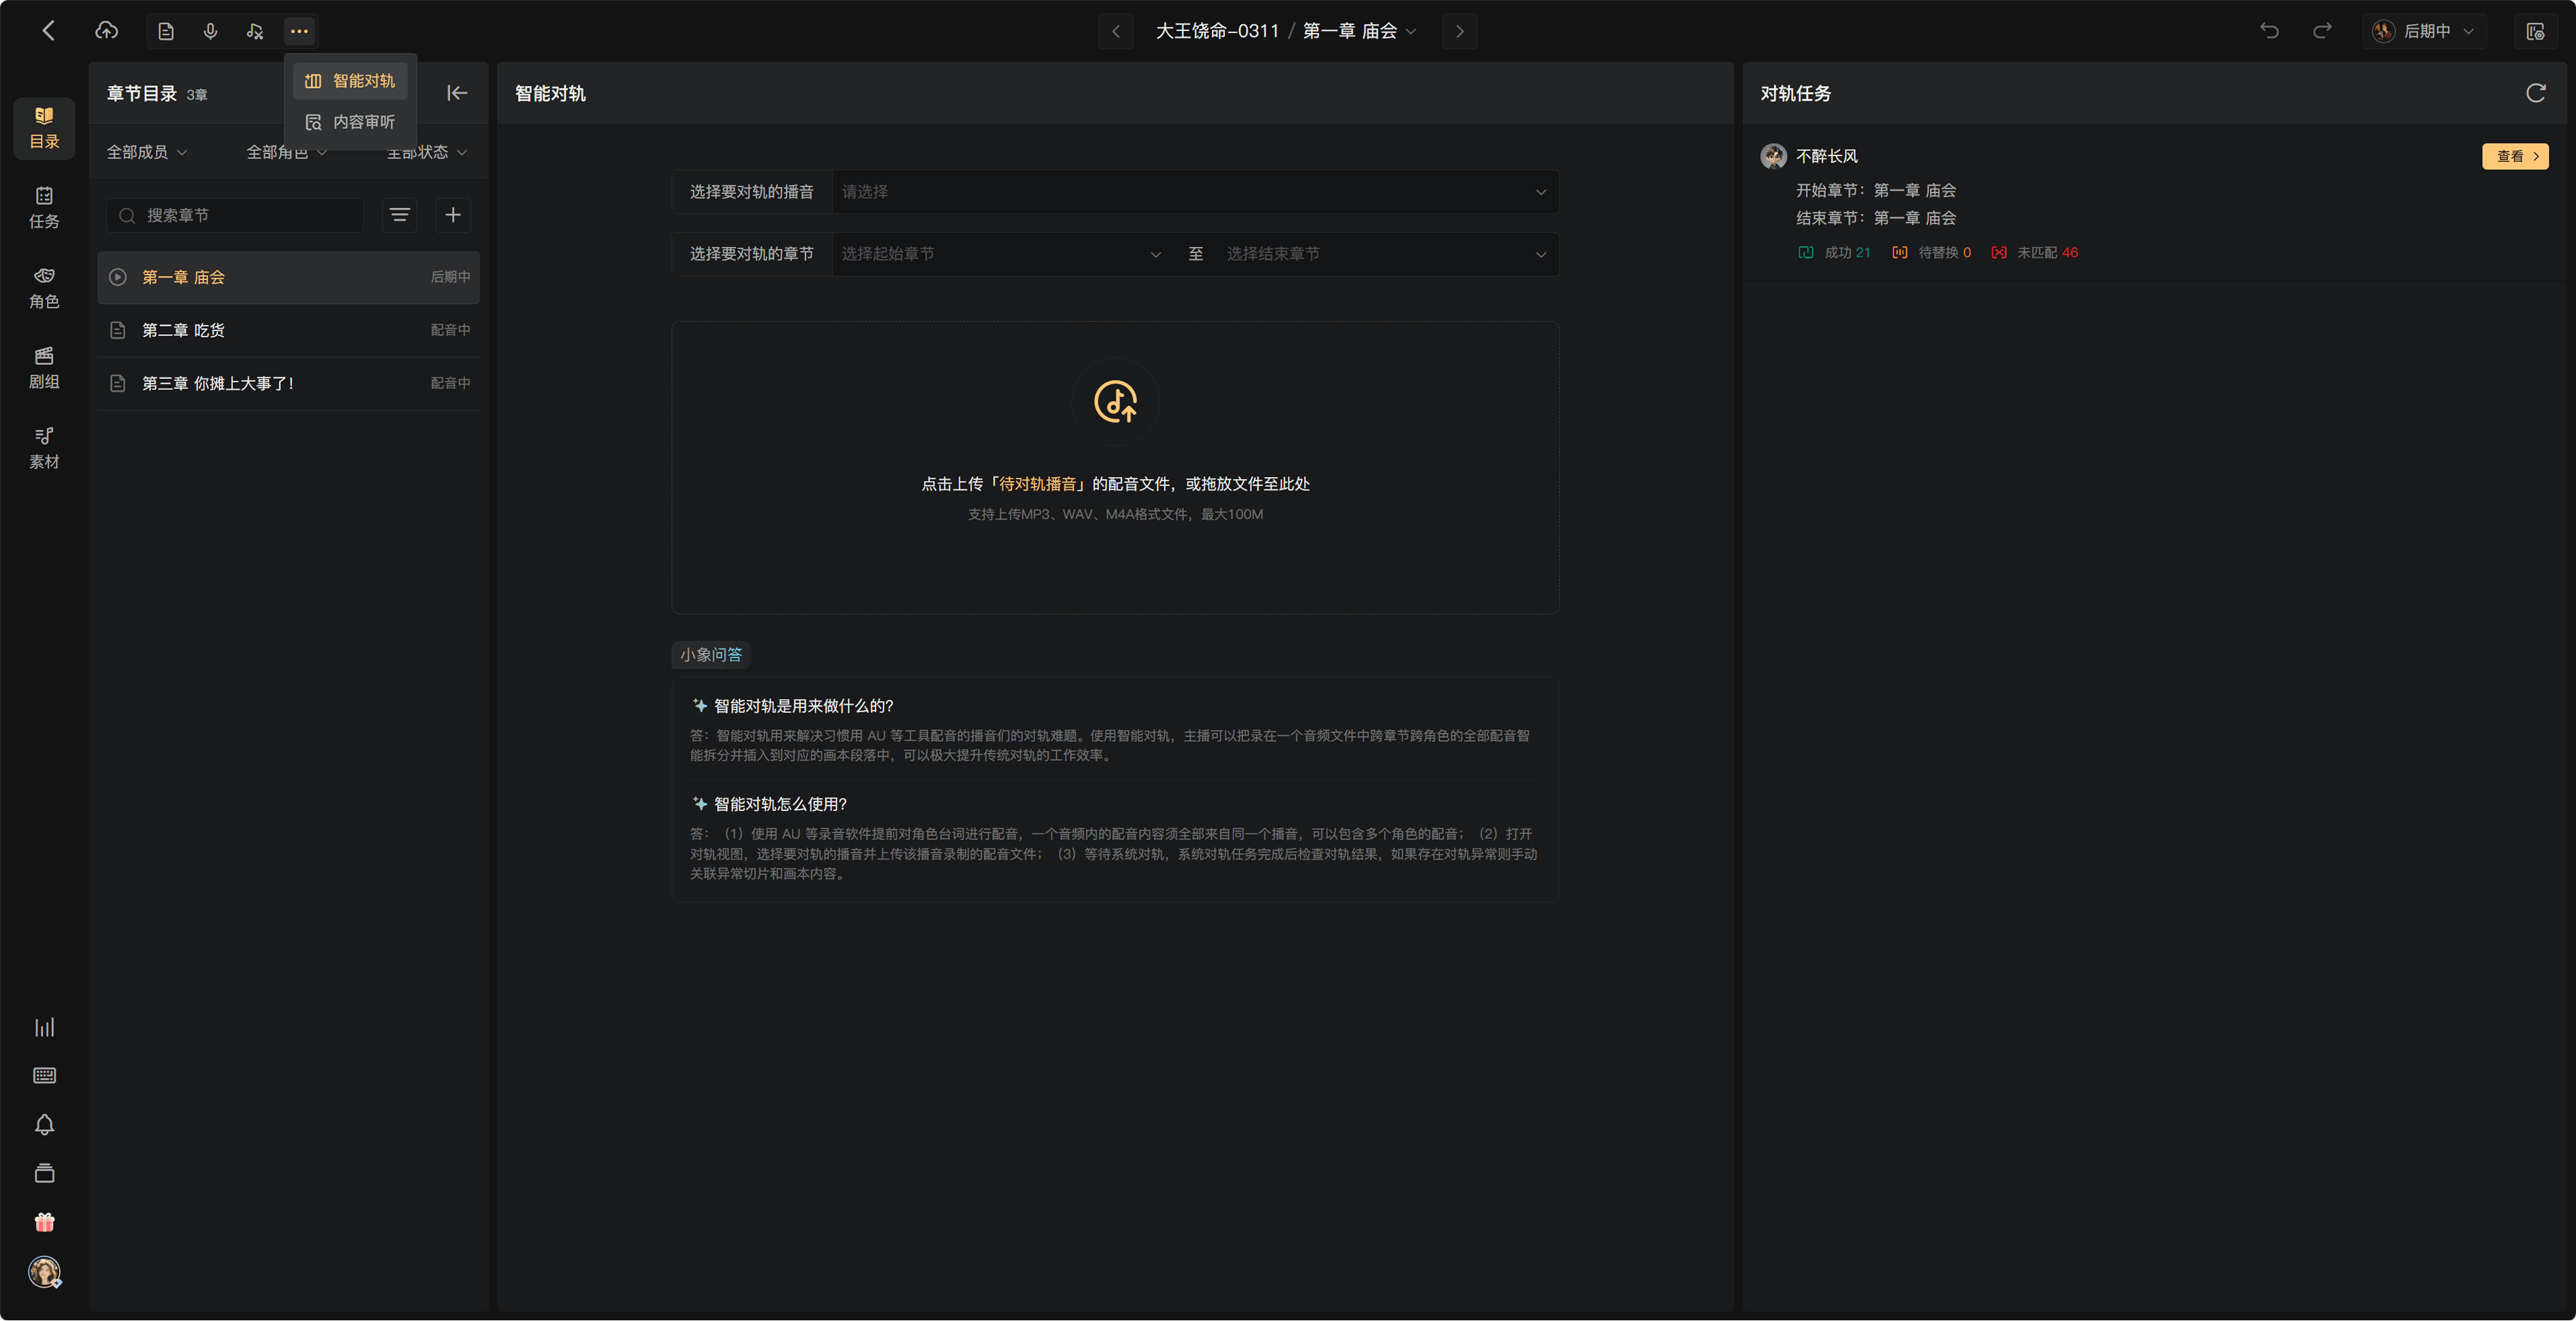Click 成功 21 status count

click(x=1834, y=252)
